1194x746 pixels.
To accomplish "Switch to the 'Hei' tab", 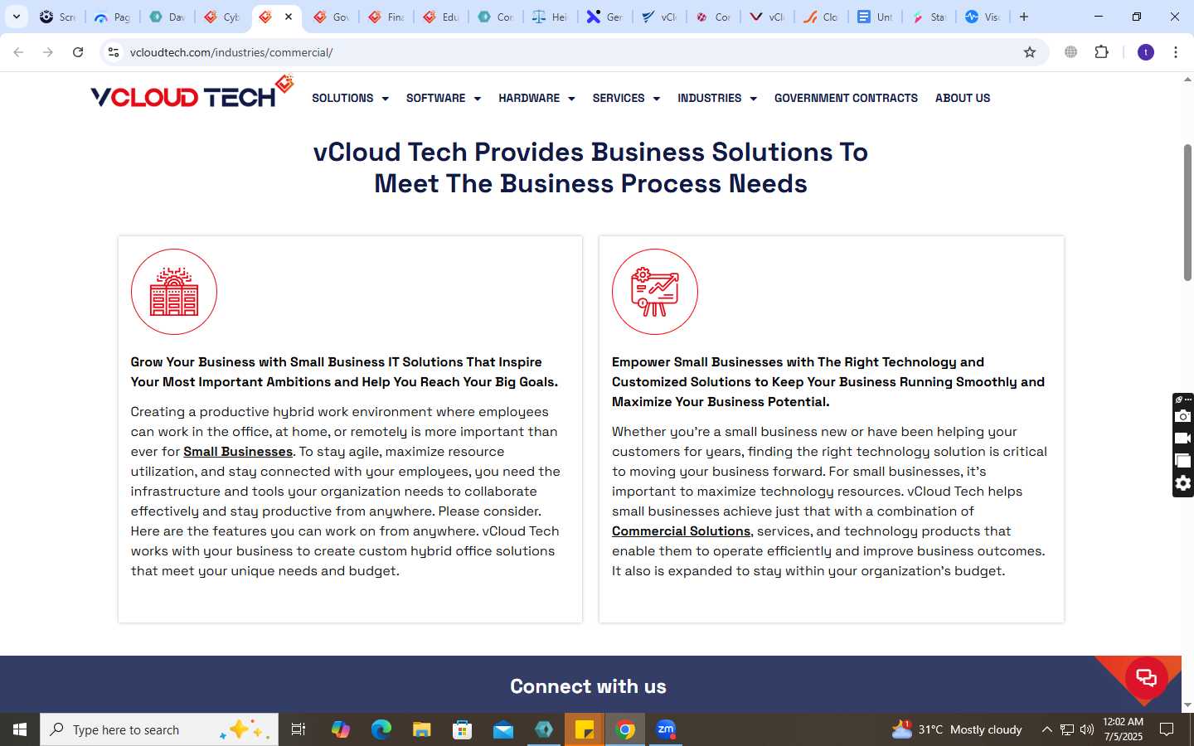I will (x=550, y=17).
